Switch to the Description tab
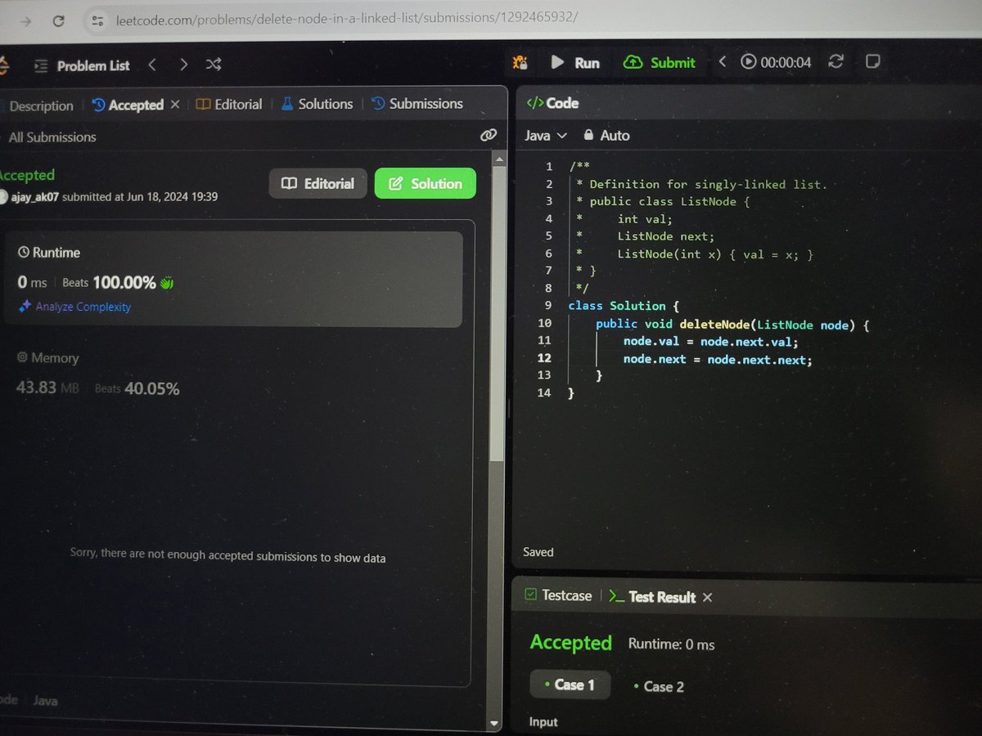Viewport: 982px width, 736px height. click(x=39, y=105)
